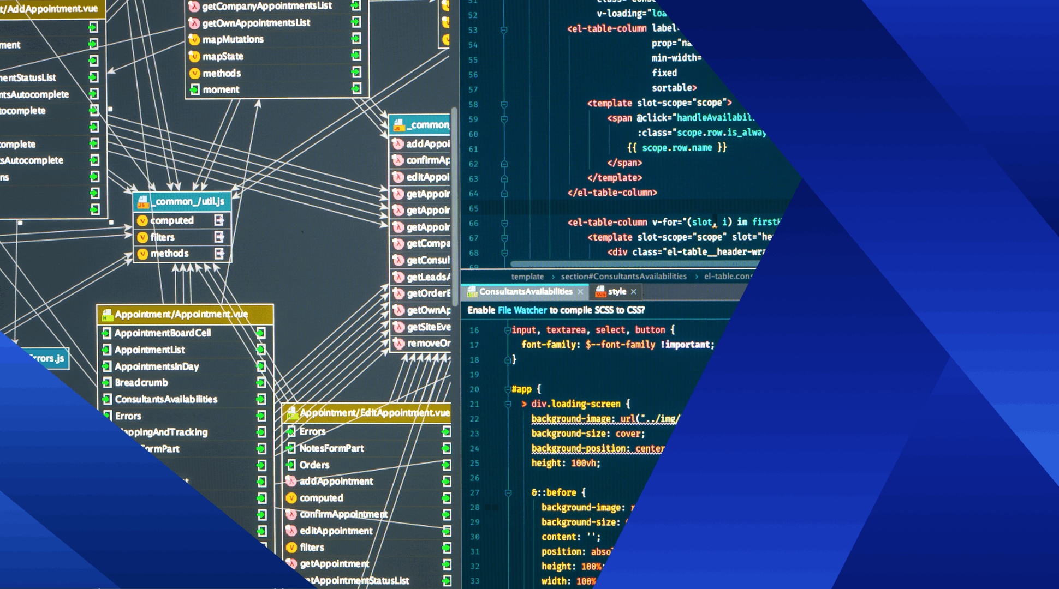Viewport: 1059px width, 589px height.
Task: Click the Appointment/Appointment.vue file icon
Action: [107, 315]
